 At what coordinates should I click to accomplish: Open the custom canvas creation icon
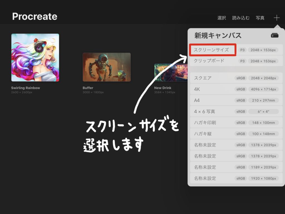274,35
